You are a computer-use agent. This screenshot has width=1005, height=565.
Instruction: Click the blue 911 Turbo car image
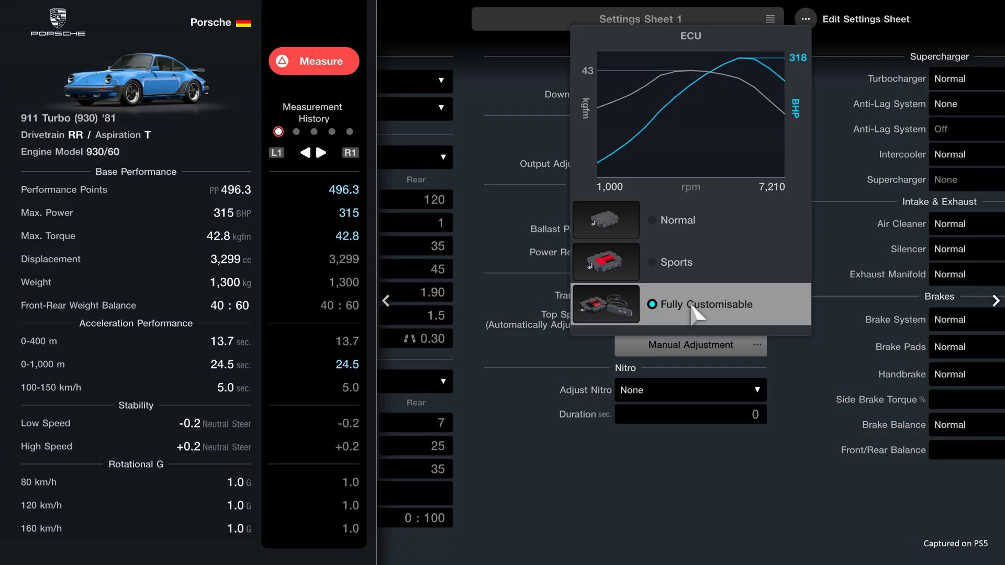(137, 78)
